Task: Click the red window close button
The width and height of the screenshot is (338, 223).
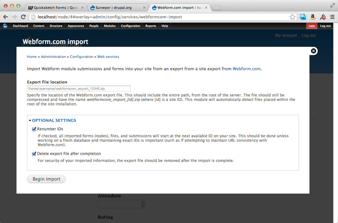Action: point(6,6)
